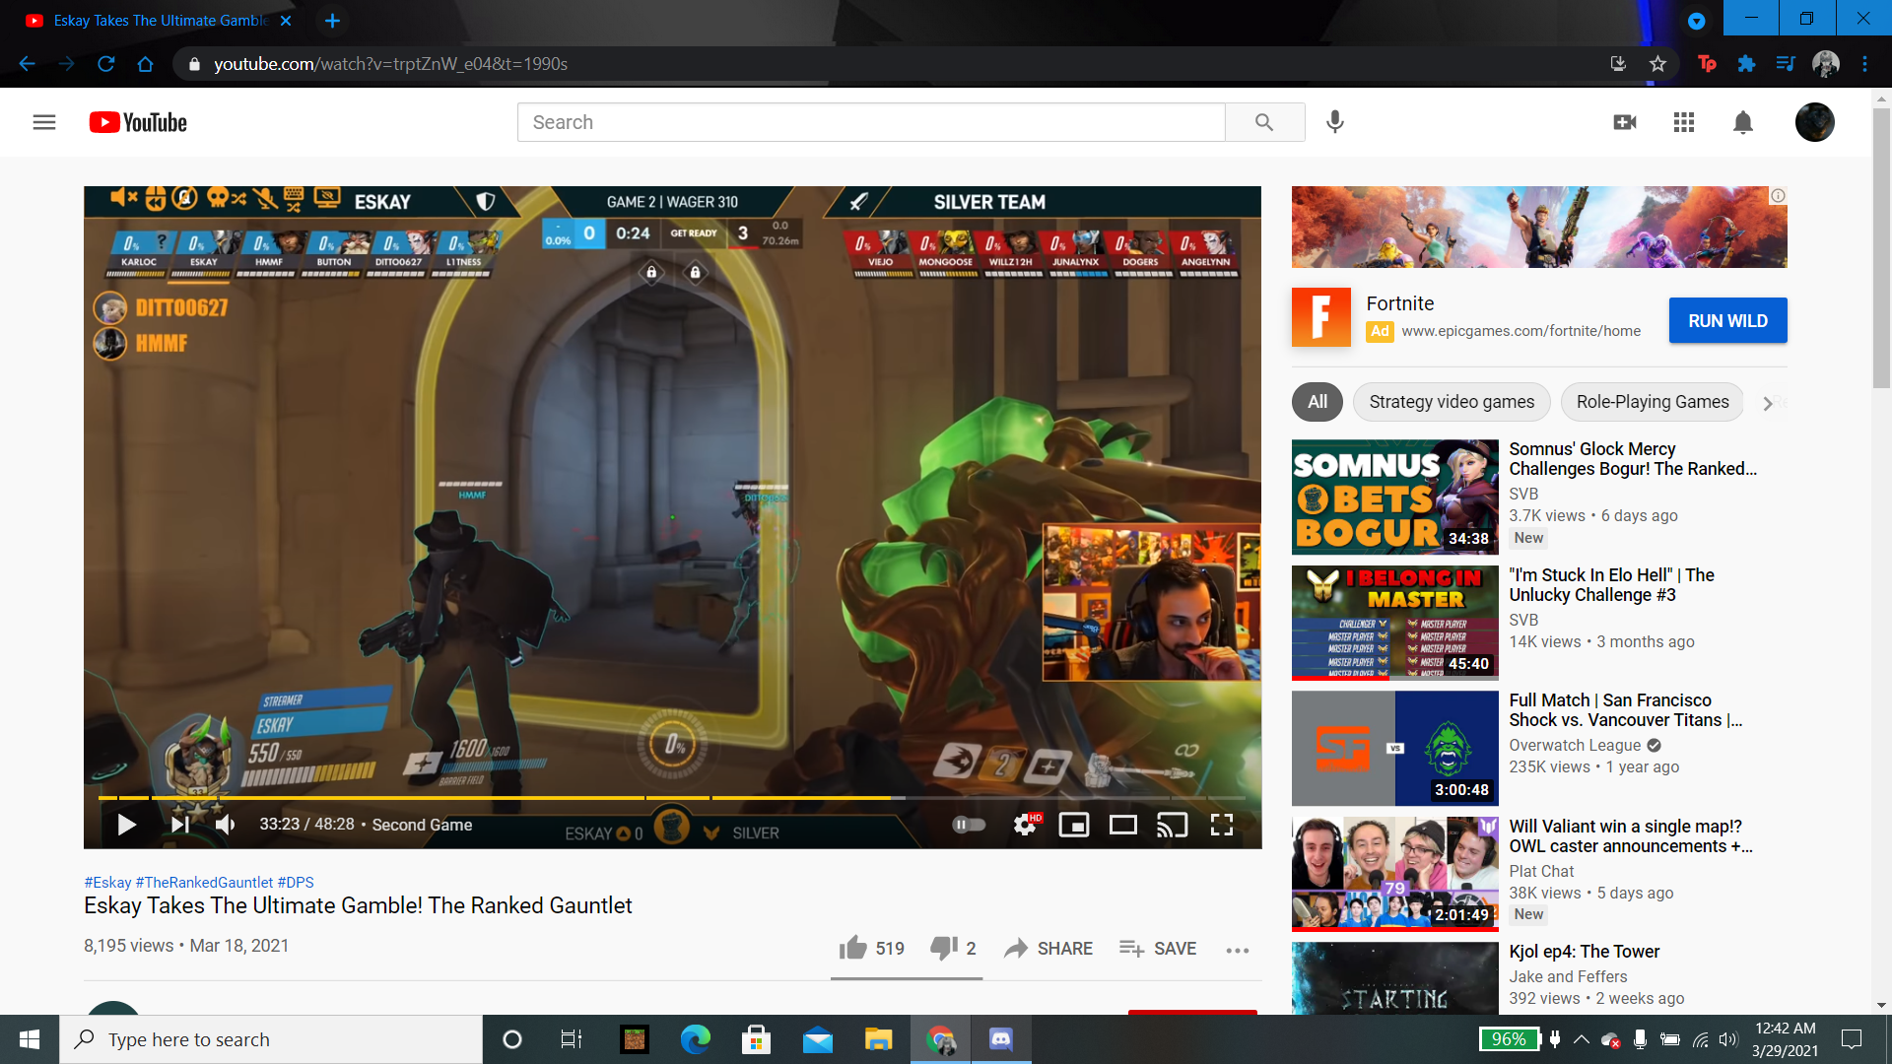Toggle the bookmark star in the address bar
This screenshot has height=1064, width=1892.
[x=1657, y=63]
